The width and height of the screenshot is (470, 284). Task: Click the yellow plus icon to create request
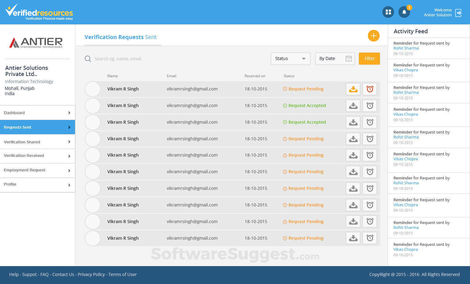[374, 36]
